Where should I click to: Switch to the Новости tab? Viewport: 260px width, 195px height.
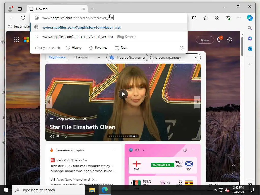coord(81,57)
